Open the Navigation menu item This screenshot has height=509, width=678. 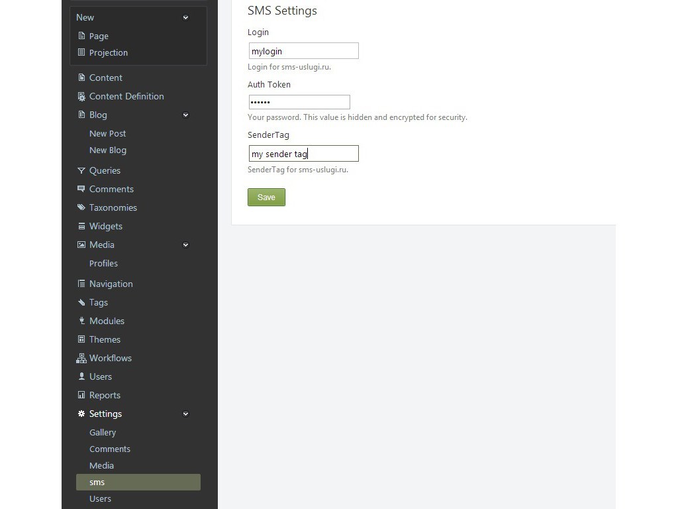point(111,284)
